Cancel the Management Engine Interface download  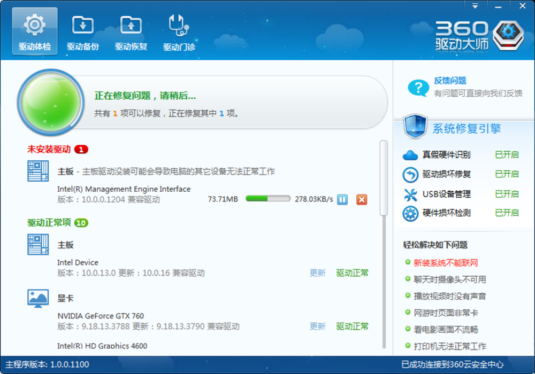[x=362, y=199]
